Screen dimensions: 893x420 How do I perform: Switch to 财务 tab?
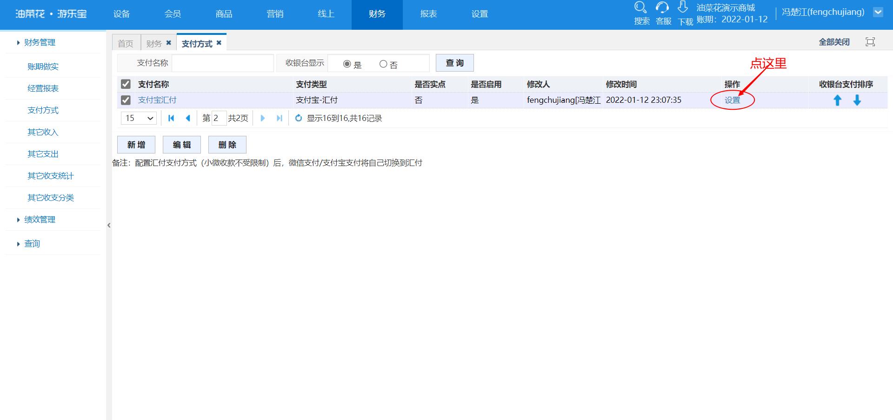coord(154,43)
